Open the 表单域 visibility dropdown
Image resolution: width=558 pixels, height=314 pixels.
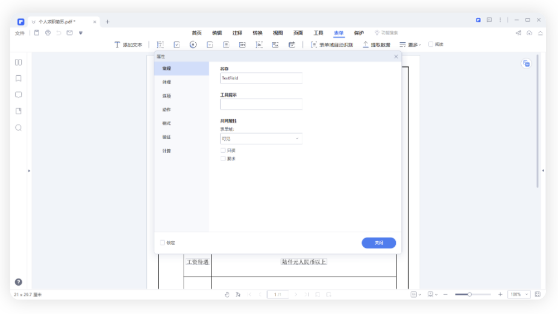coord(261,138)
